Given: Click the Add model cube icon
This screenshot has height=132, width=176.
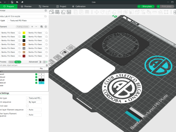Looking at the screenshot, I should click(52, 12).
